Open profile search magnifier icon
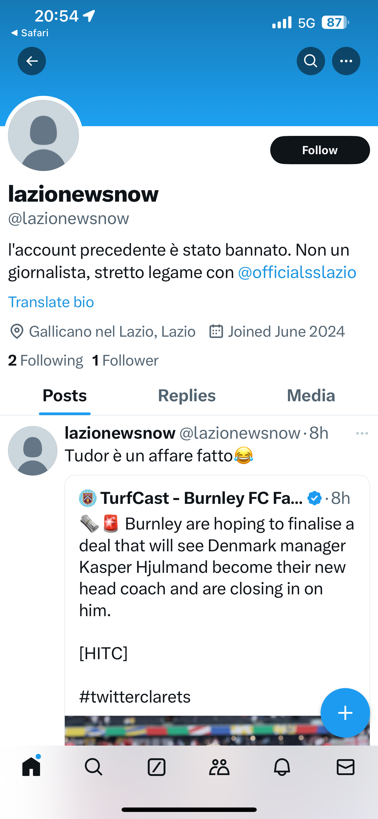 pyautogui.click(x=310, y=61)
